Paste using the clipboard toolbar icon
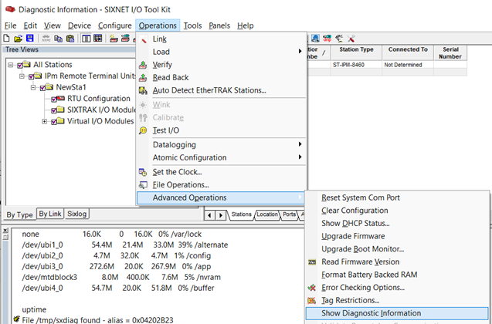 70,39
